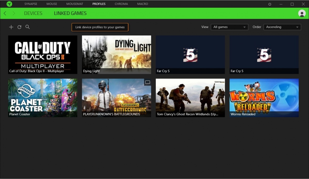This screenshot has height=179, width=309.
Task: Open the Worms Reloaded game tile
Action: point(264,98)
